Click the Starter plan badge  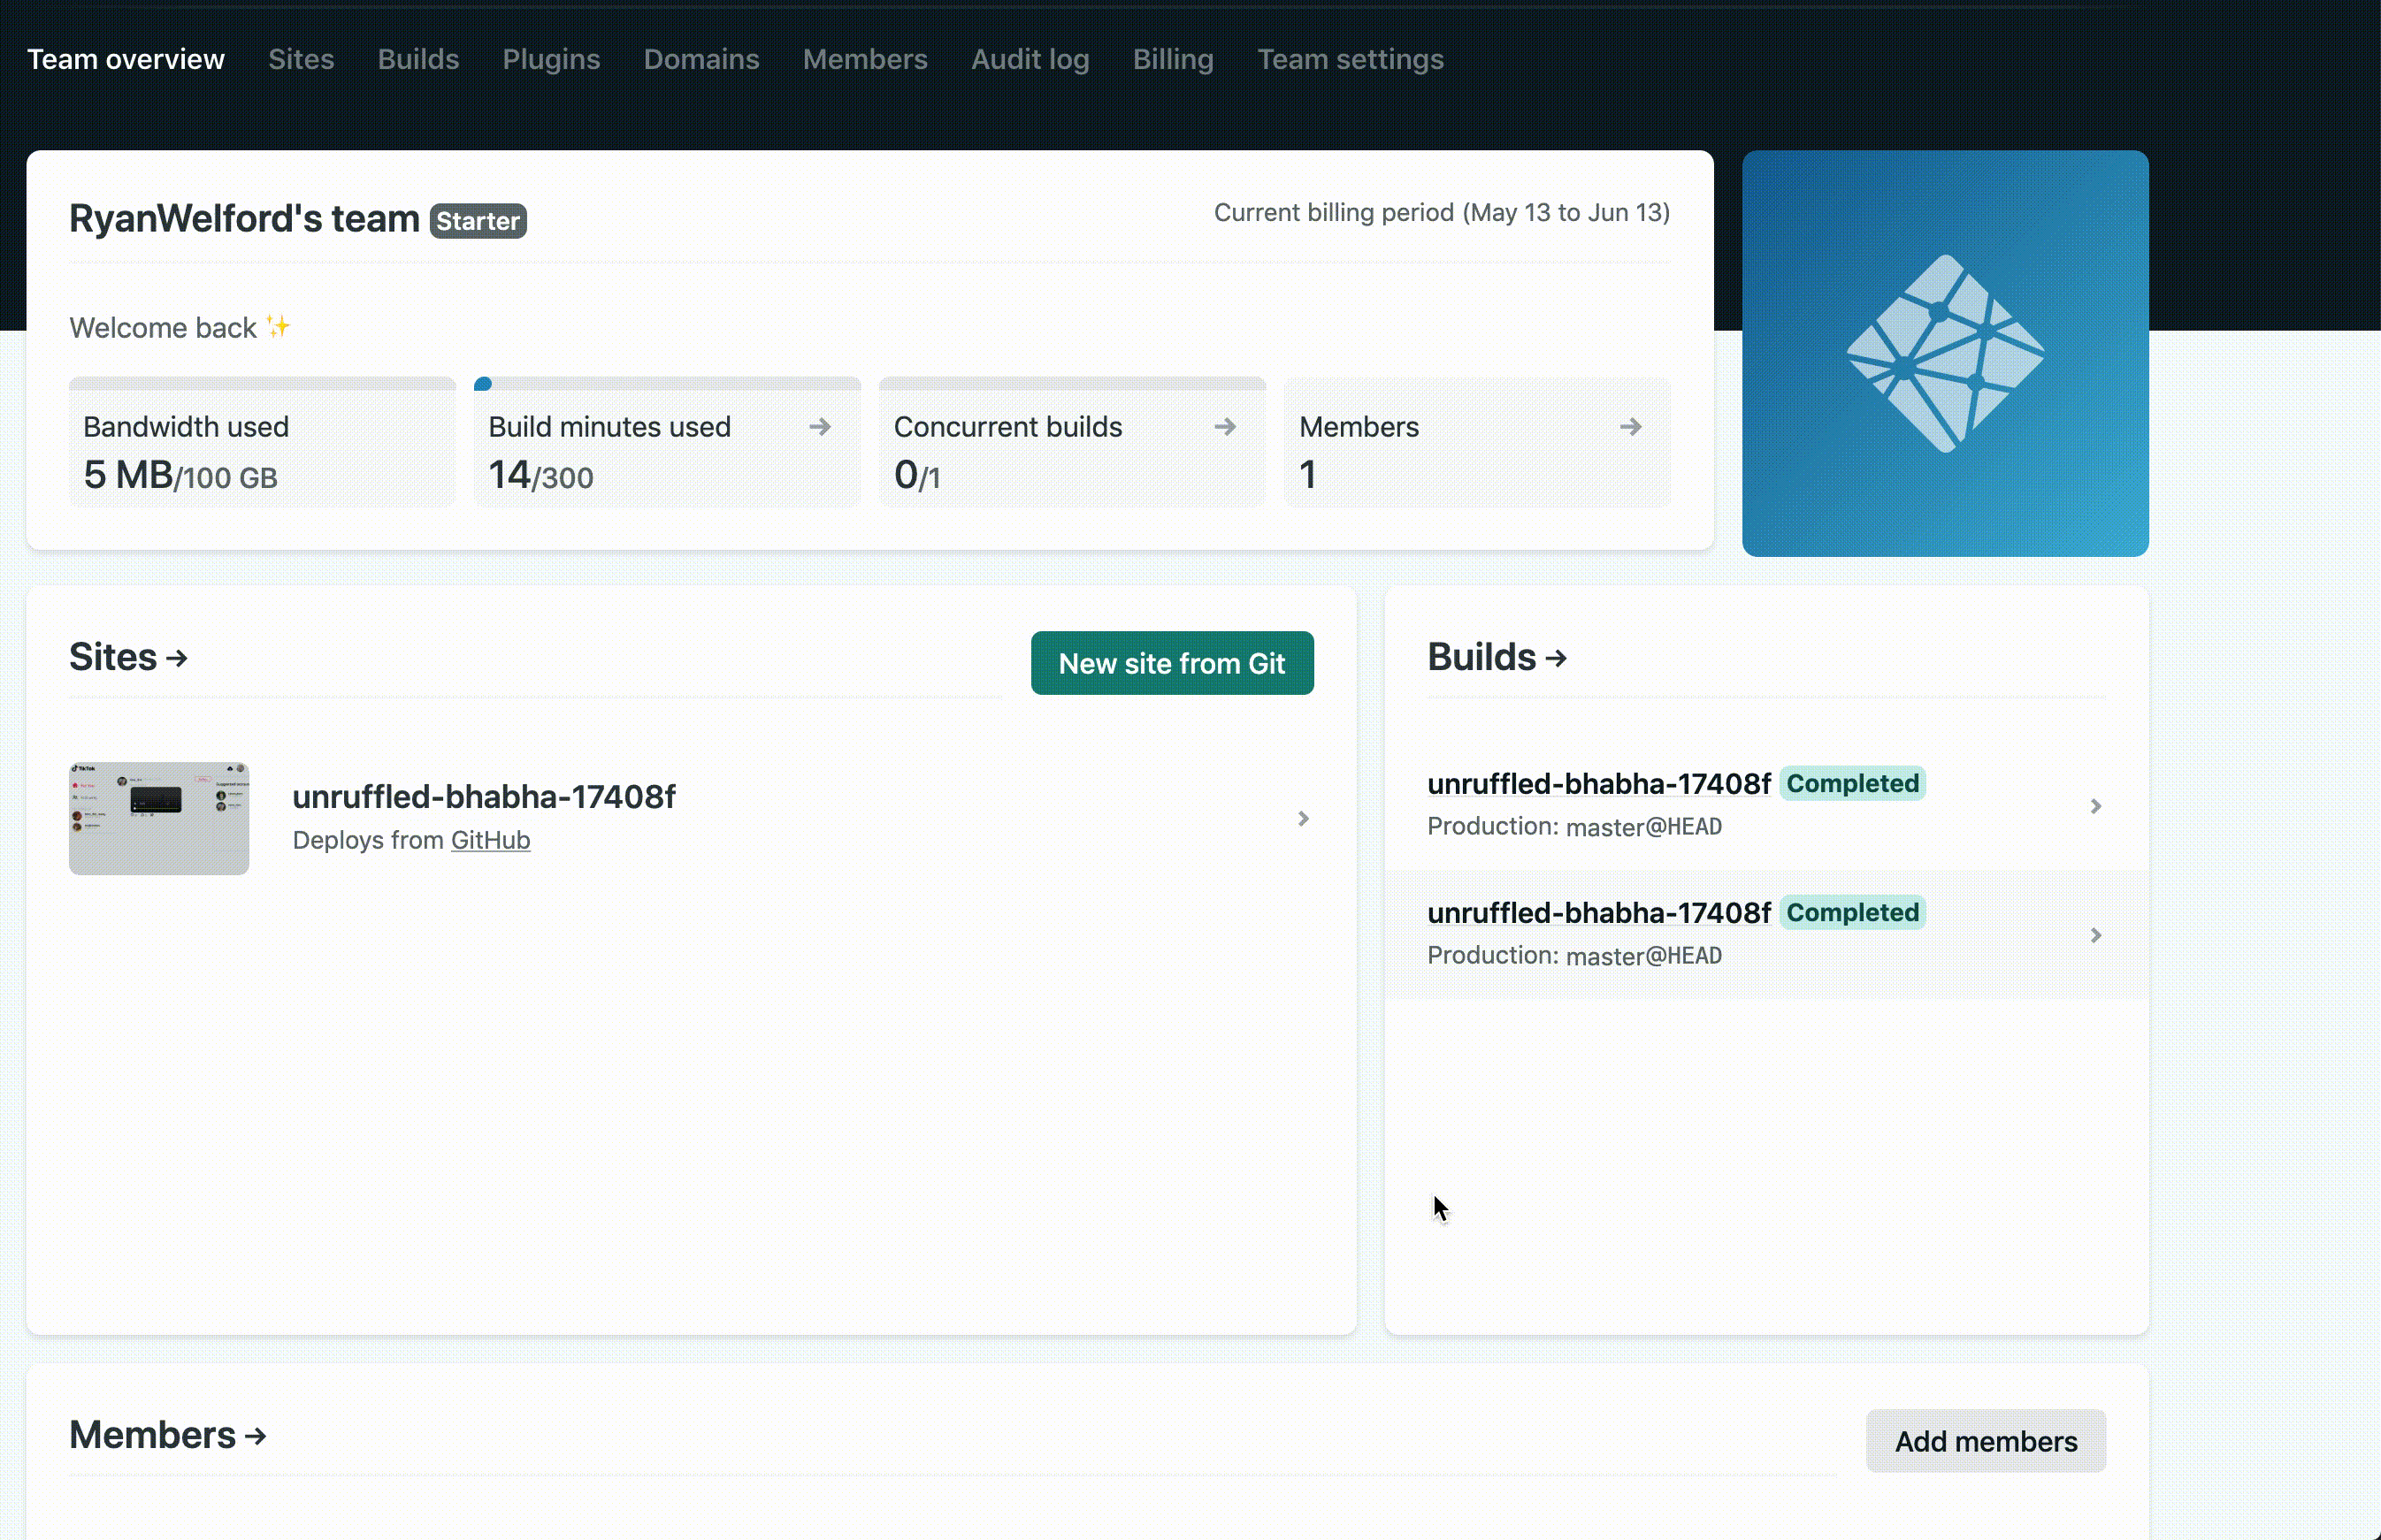(478, 221)
